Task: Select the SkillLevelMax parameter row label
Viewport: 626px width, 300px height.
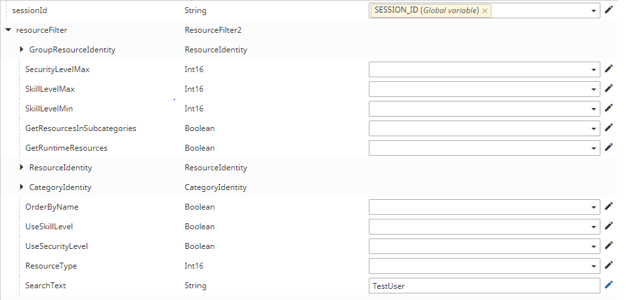Action: pyautogui.click(x=54, y=89)
